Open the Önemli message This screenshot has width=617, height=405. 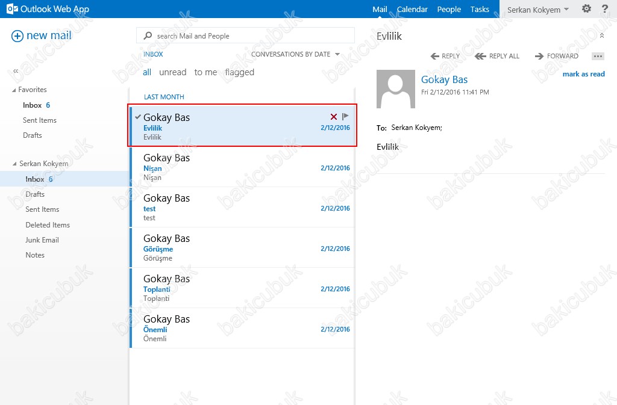click(x=242, y=329)
